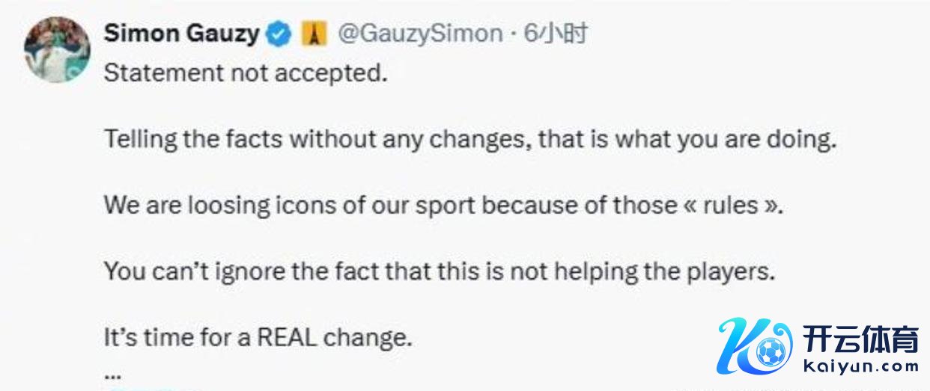930x391 pixels.
Task: Click the 'Telling the facts' sentence
Action: 469,139
